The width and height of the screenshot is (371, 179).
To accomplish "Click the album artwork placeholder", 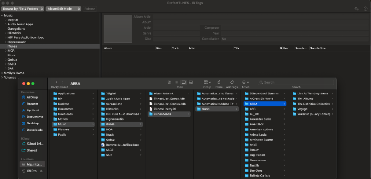I will pyautogui.click(x=118, y=29).
